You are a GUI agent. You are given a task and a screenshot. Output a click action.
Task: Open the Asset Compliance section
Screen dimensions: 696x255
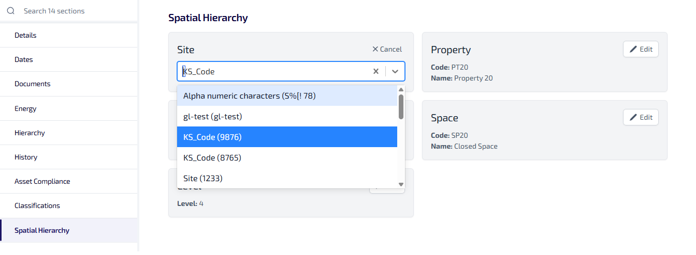(42, 182)
